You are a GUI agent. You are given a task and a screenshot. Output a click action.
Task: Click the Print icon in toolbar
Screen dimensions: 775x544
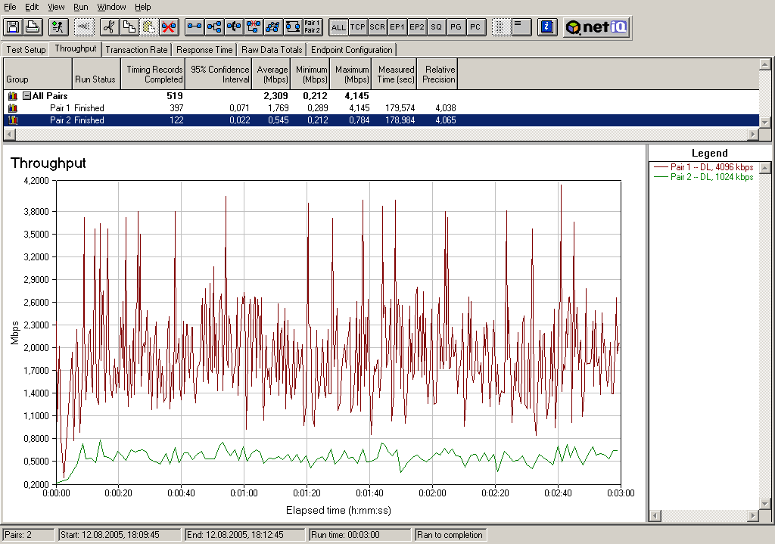coord(33,27)
